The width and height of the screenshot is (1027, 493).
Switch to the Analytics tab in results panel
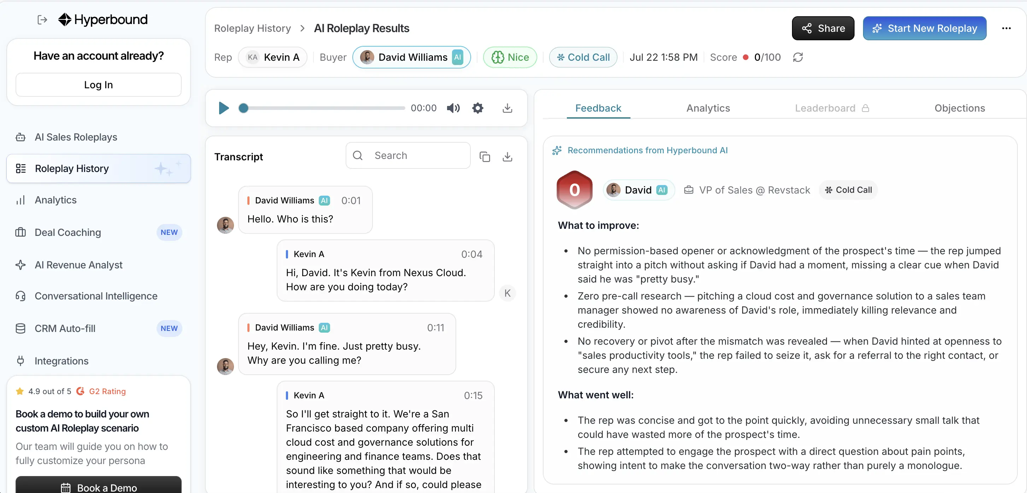click(x=708, y=108)
